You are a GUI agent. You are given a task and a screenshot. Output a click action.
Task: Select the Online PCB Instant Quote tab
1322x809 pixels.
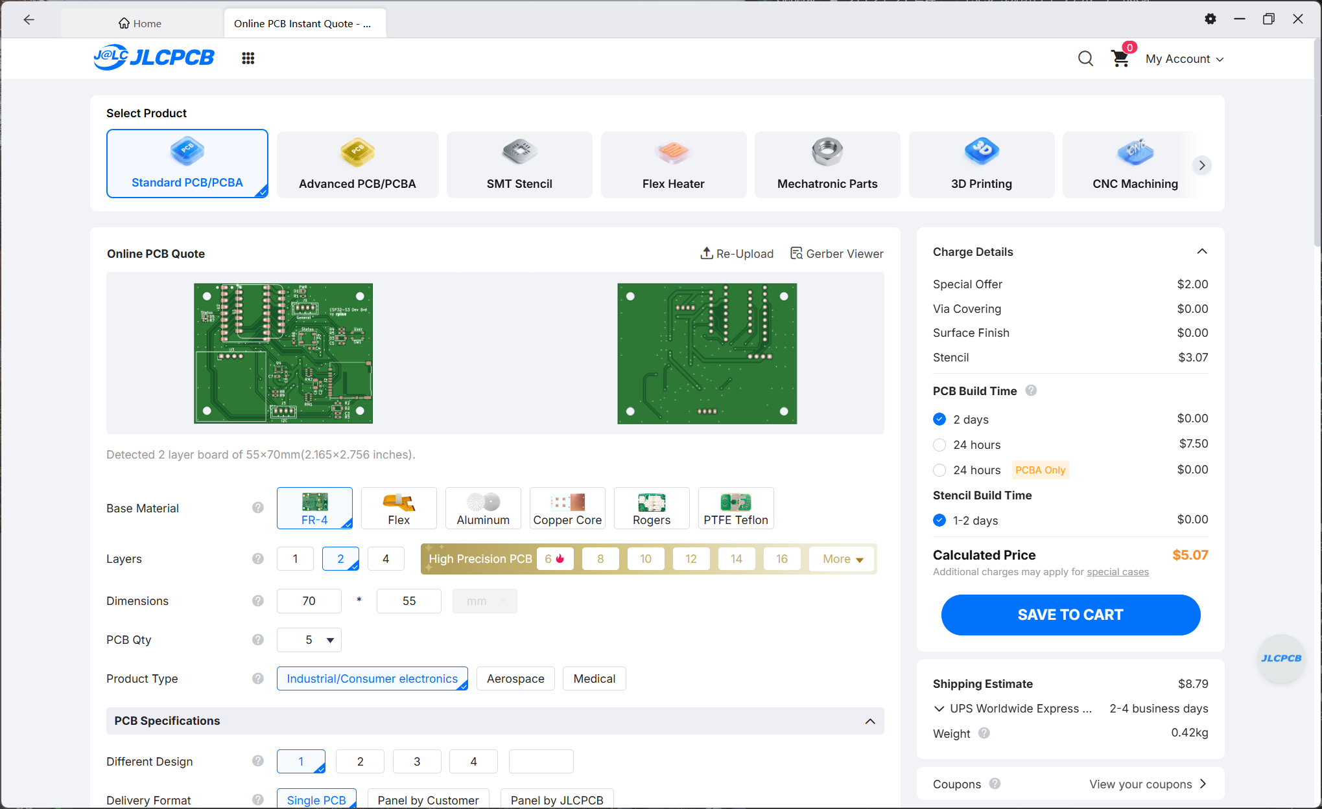click(305, 23)
